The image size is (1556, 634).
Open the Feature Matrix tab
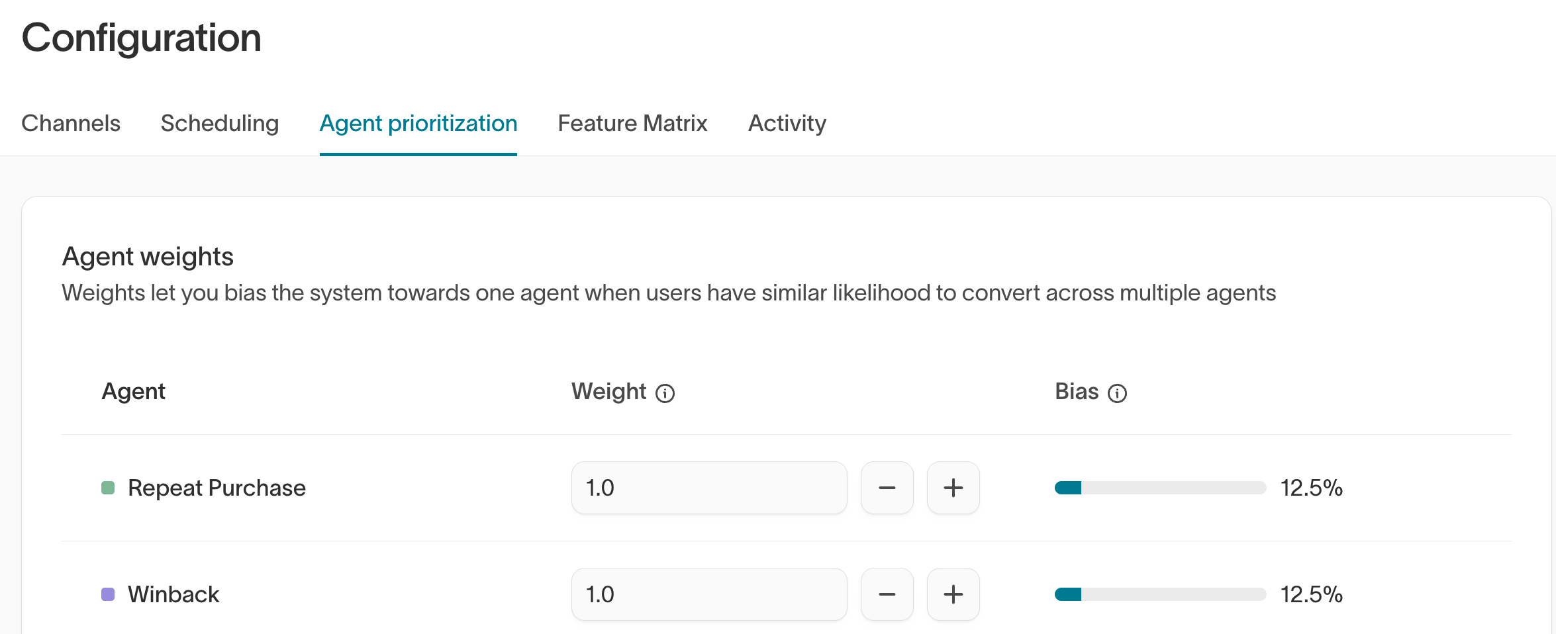tap(632, 123)
